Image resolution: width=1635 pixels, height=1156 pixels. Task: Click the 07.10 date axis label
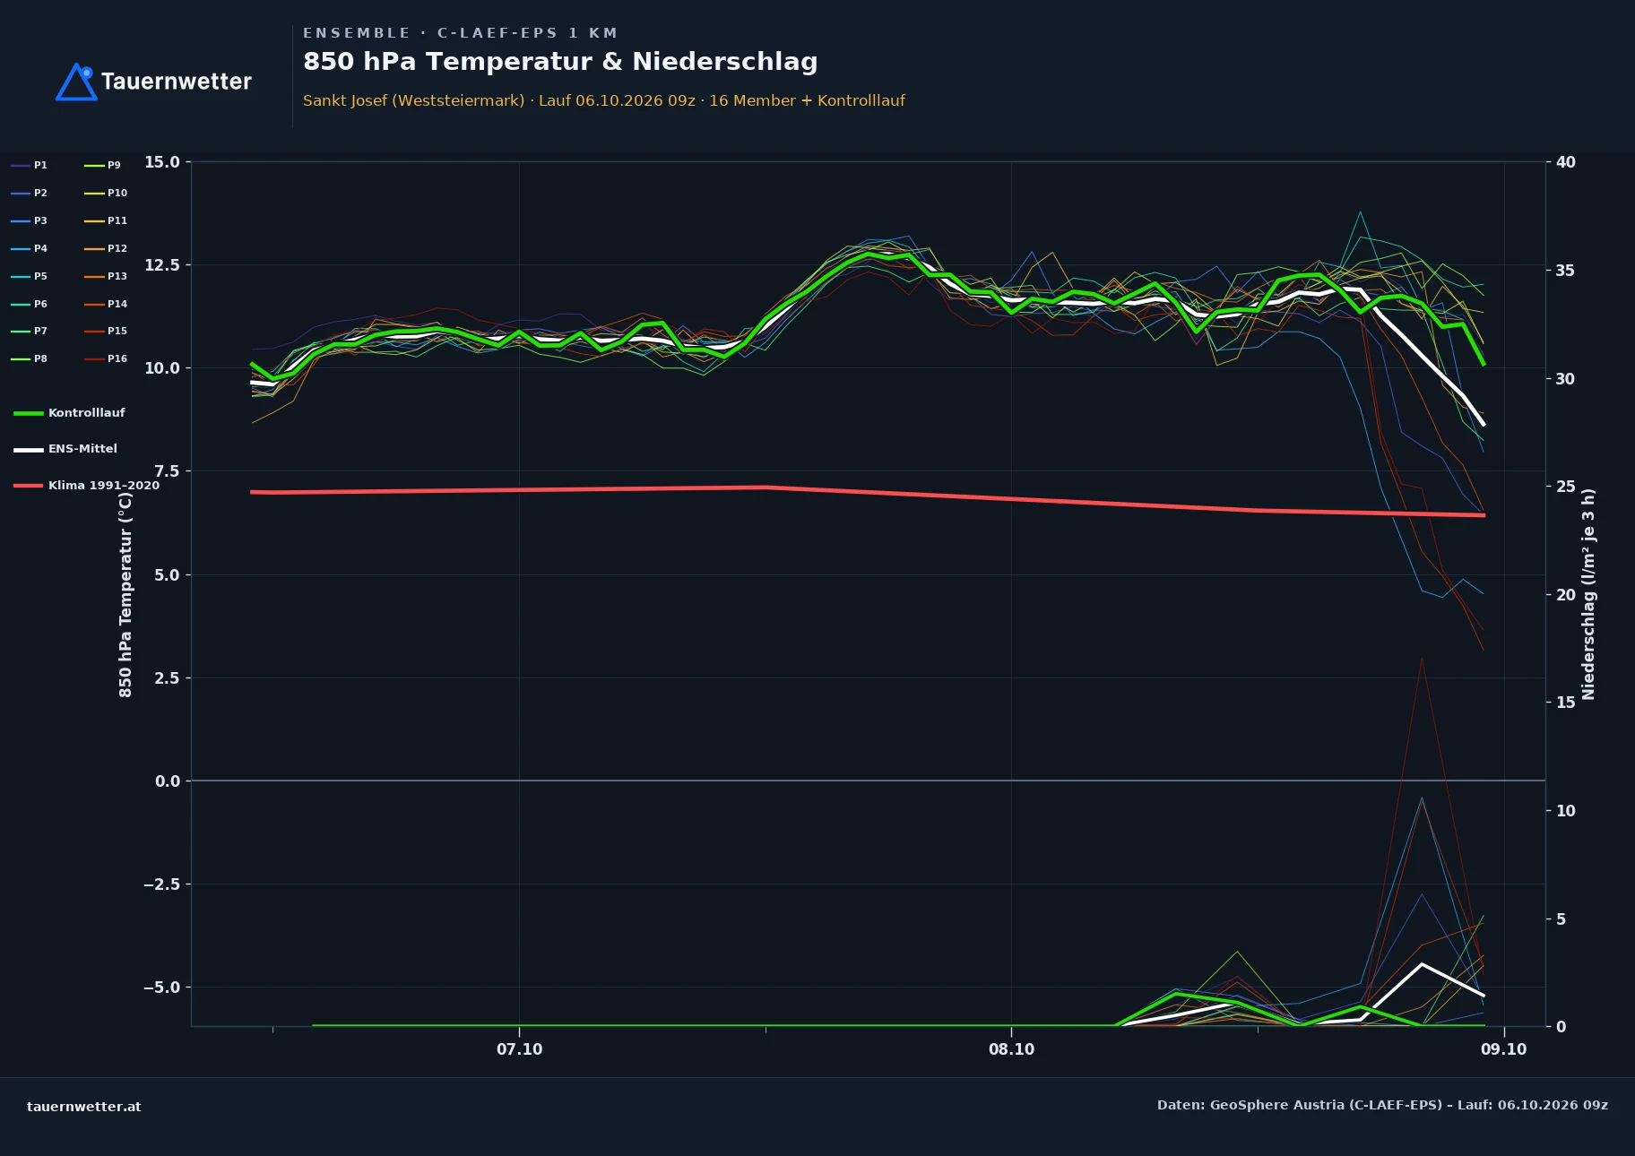(x=520, y=1049)
